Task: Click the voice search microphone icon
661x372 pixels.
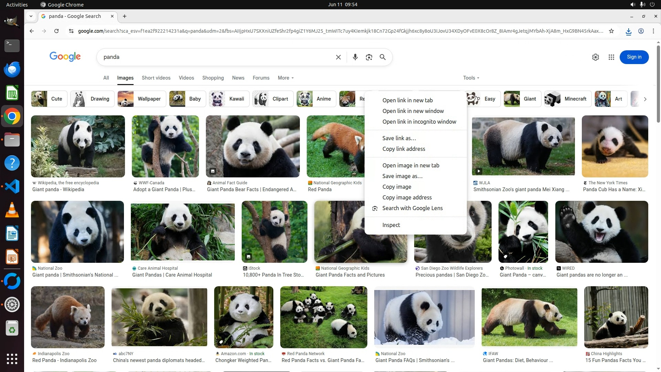Action: 355,57
